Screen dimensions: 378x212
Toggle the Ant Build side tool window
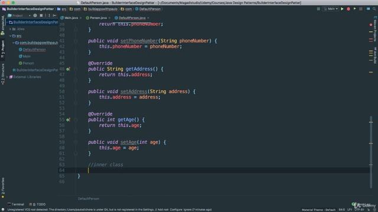[375, 56]
